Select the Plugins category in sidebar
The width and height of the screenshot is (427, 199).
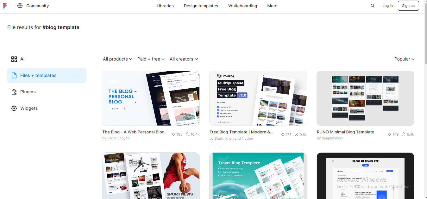pyautogui.click(x=47, y=92)
